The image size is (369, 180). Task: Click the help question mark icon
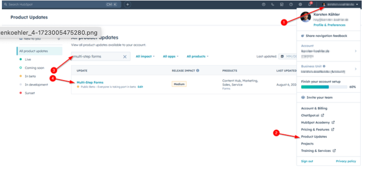point(291,4)
